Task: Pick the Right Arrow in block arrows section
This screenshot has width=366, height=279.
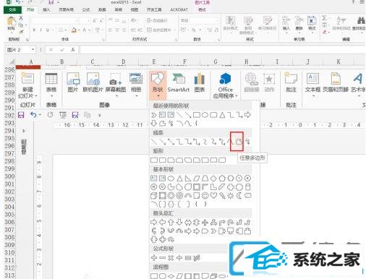Action: [x=153, y=223]
